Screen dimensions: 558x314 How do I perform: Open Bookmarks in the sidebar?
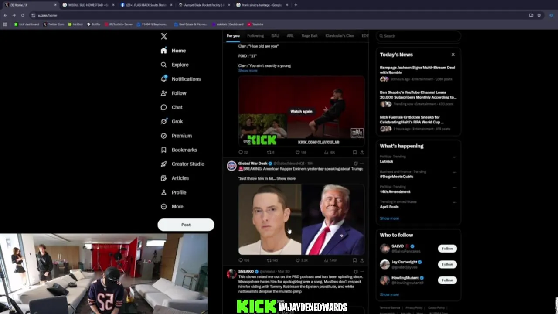coord(179,150)
